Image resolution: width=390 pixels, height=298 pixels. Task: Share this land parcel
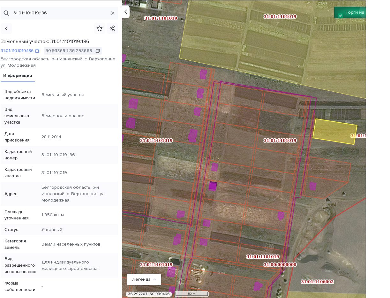(x=112, y=28)
